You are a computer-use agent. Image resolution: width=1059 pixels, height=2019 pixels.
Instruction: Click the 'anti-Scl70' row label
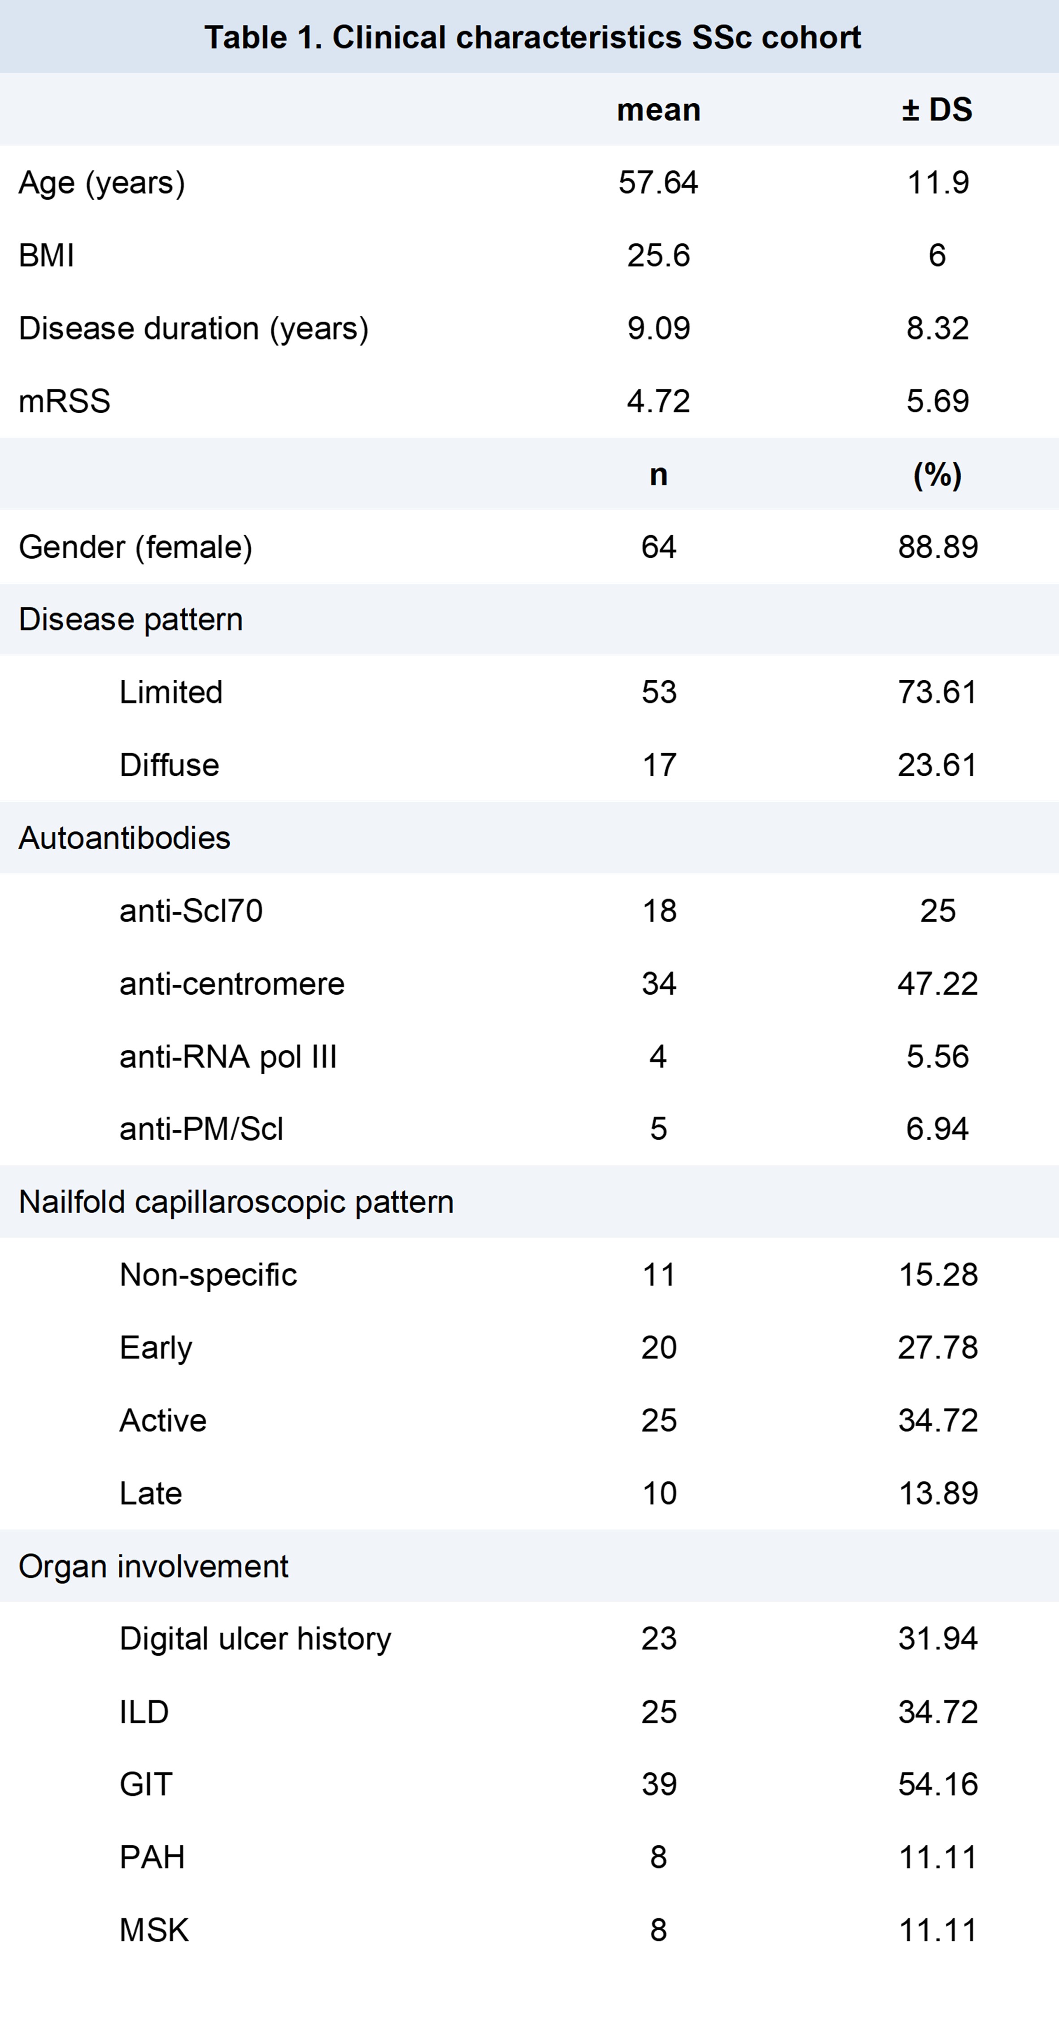tap(191, 911)
